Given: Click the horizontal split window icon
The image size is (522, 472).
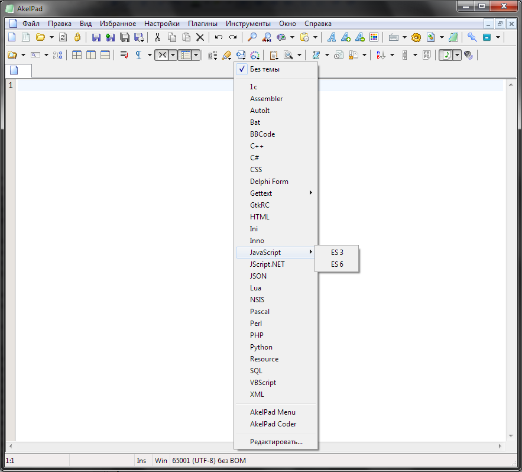Looking at the screenshot, I should [x=105, y=55].
